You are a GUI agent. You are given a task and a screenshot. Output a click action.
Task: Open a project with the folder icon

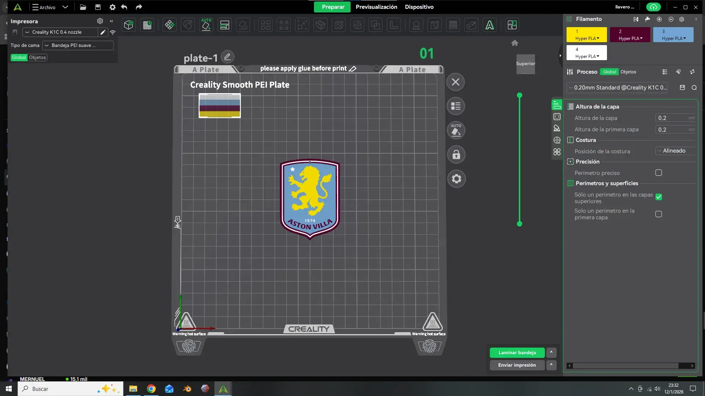point(83,7)
